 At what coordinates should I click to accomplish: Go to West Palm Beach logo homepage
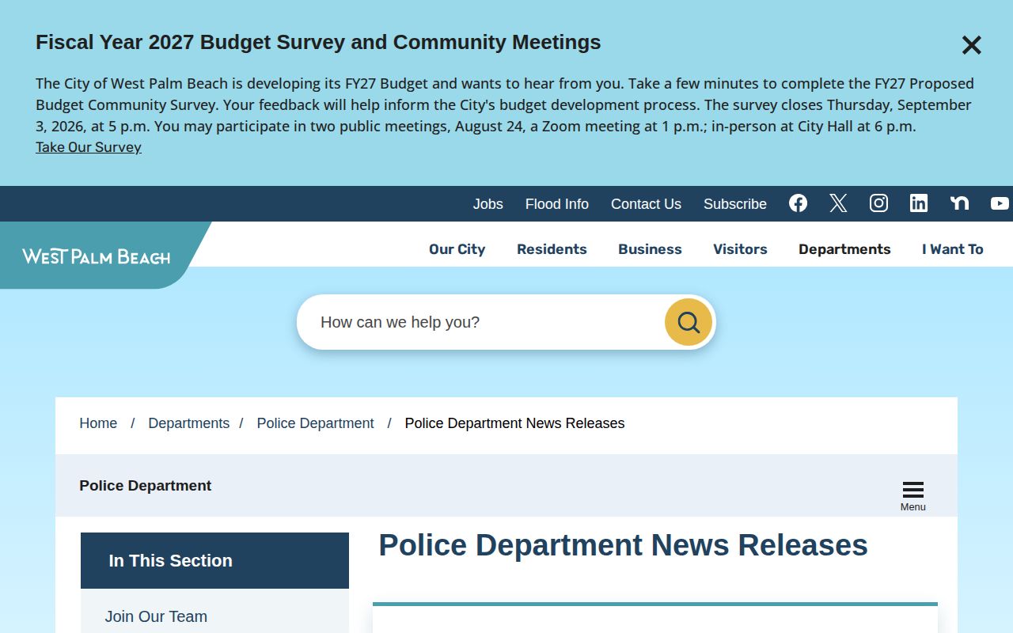pos(96,256)
